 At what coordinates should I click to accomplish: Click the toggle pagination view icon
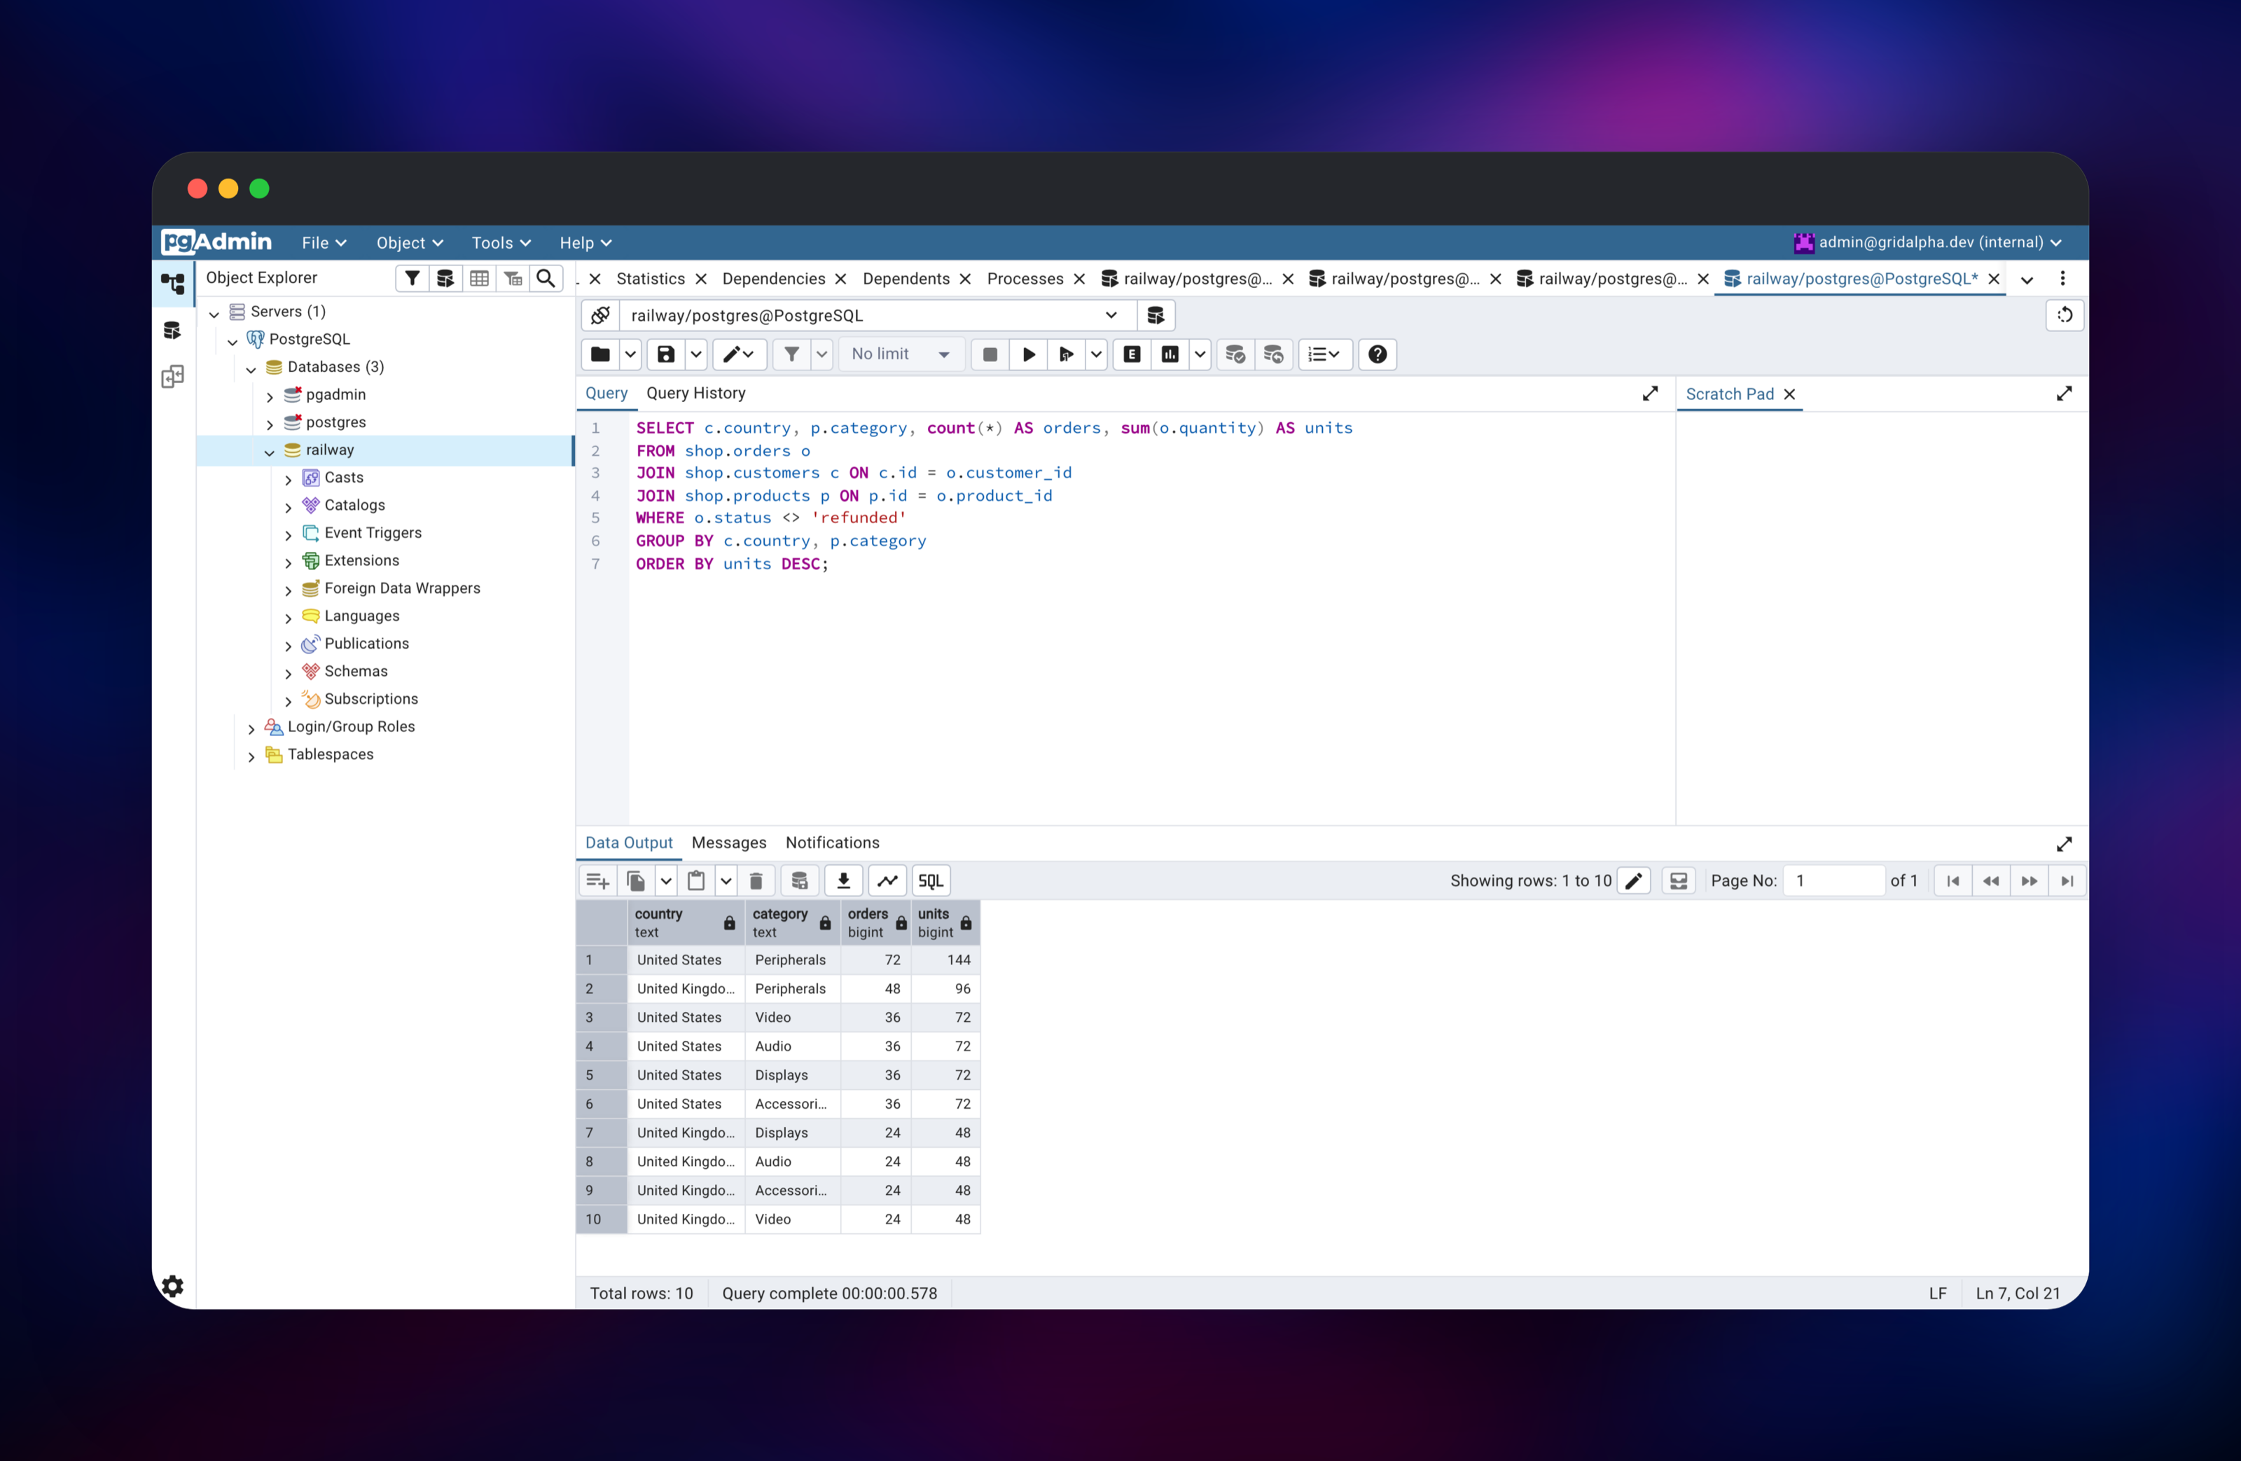point(1678,881)
